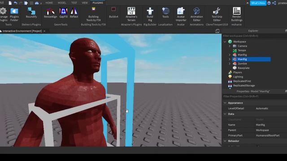Expand the Camera tree node
The height and width of the screenshot is (161, 287).
230,46
